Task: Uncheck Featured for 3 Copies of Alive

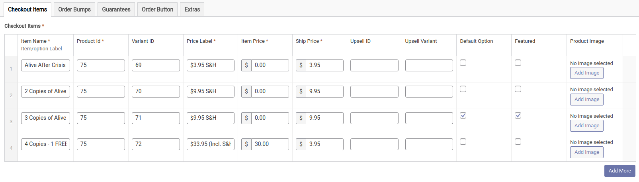Action: point(518,115)
